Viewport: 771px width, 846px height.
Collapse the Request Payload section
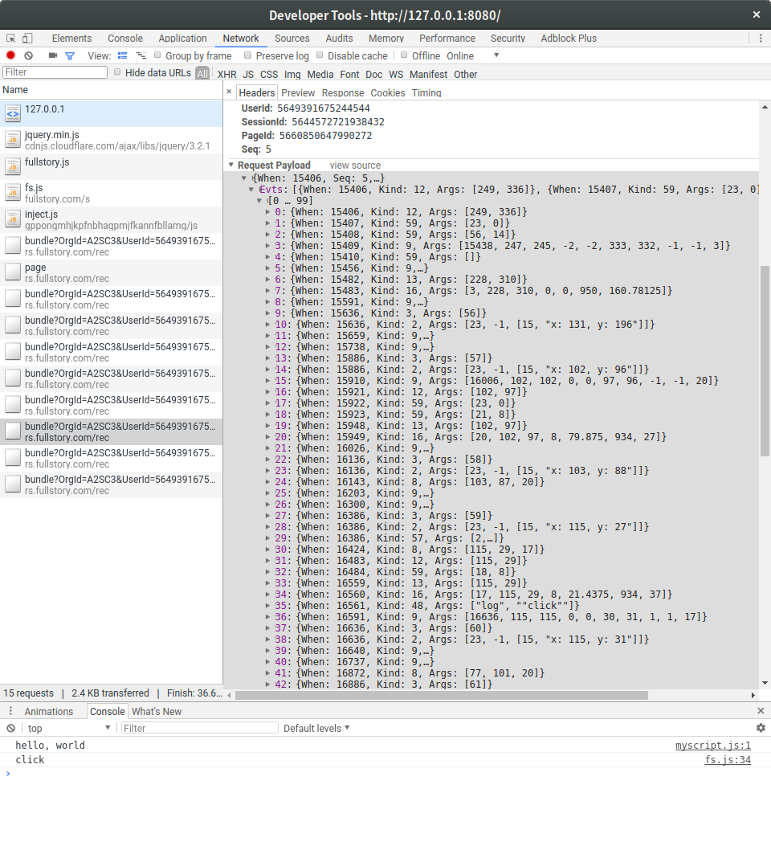pos(231,165)
